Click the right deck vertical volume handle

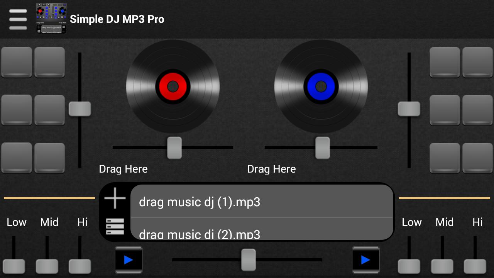point(409,109)
